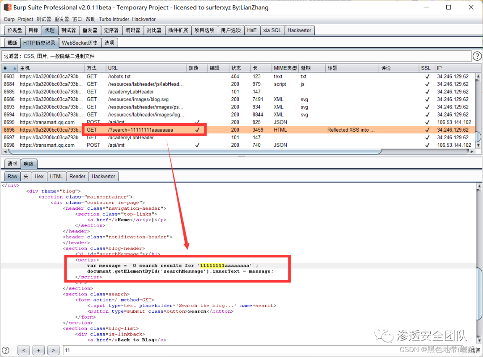
Task: Switch to the top Hackvertor tool tab
Action: point(299,30)
